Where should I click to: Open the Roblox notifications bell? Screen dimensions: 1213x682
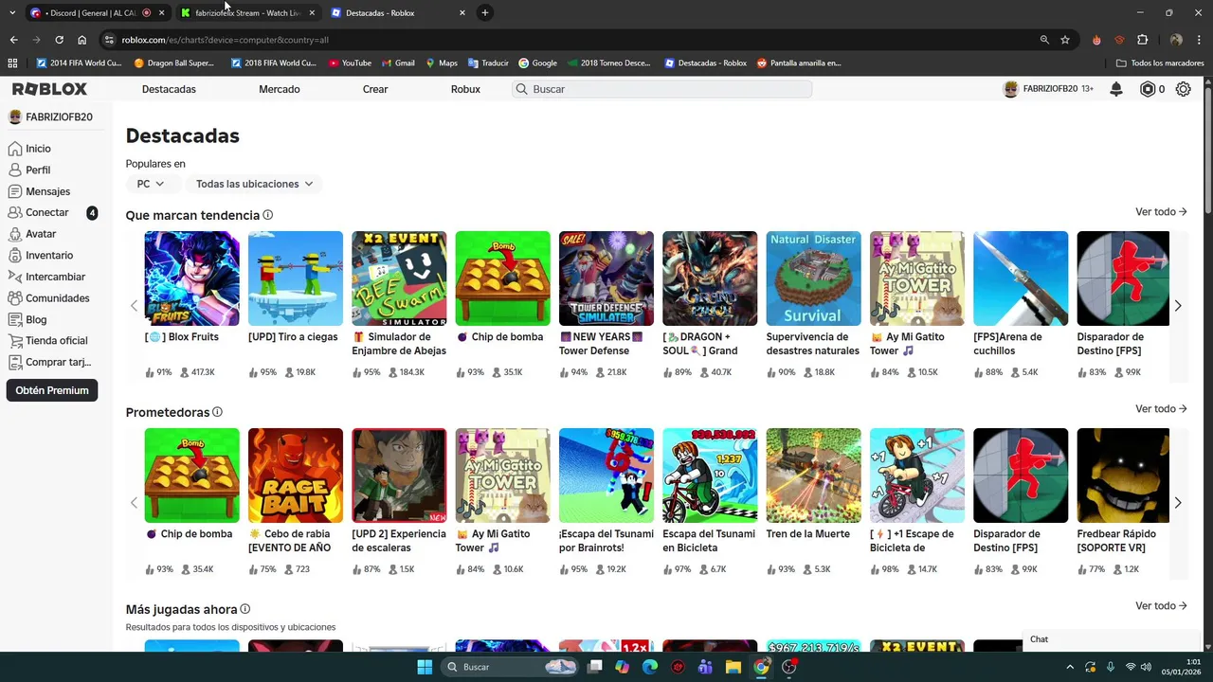[1116, 89]
